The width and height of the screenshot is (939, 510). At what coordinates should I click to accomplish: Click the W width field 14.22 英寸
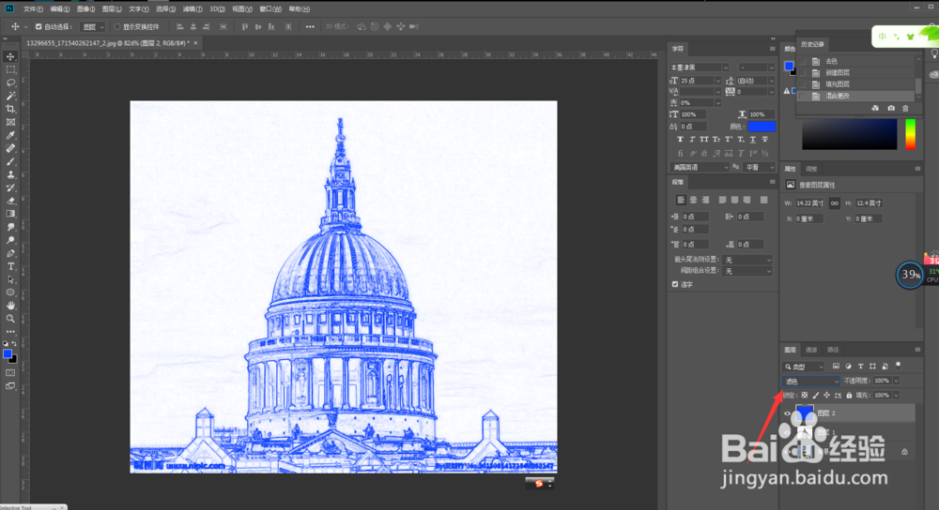click(809, 203)
